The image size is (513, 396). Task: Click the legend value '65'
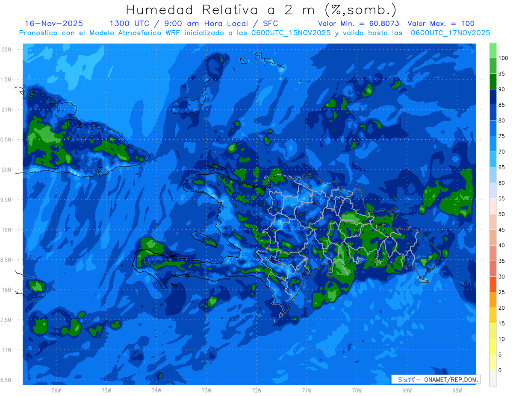(x=501, y=167)
